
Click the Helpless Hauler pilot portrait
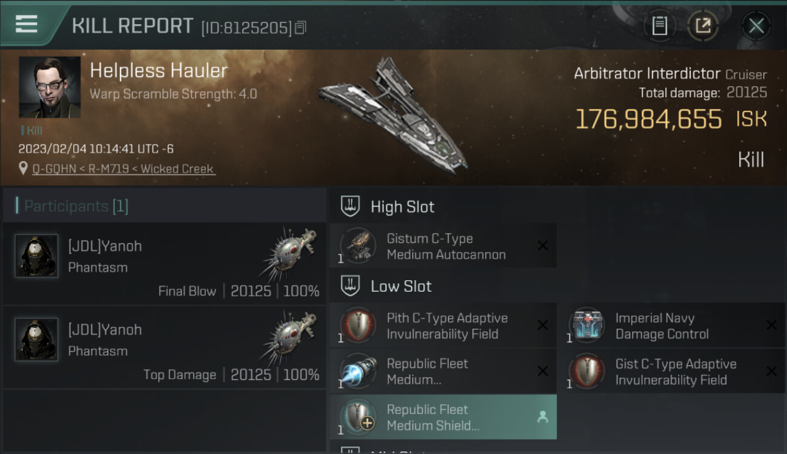(50, 87)
